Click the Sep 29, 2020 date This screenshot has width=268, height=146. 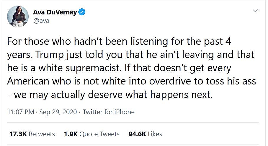tap(58, 112)
